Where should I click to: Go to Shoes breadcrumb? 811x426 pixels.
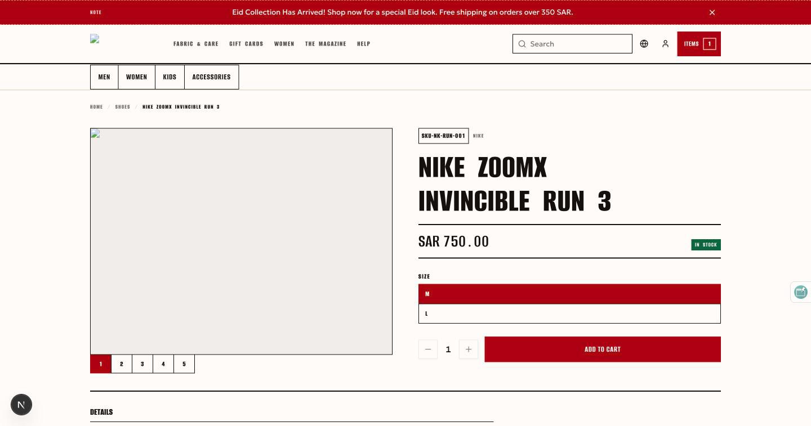(x=123, y=107)
